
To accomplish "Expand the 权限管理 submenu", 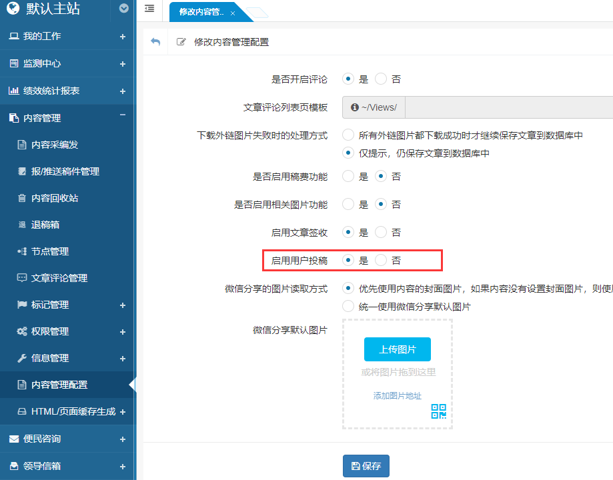I will coord(123,331).
